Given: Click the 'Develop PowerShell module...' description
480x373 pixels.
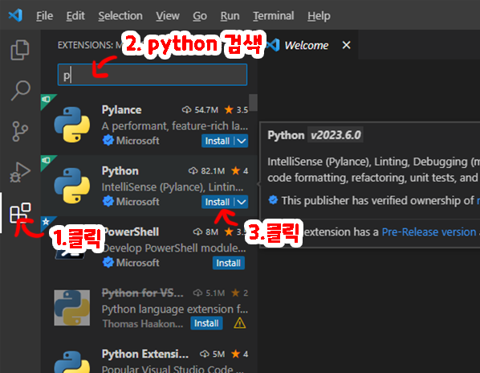Looking at the screenshot, I should 174,248.
